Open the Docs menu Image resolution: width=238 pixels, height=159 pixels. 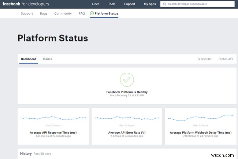click(x=96, y=4)
